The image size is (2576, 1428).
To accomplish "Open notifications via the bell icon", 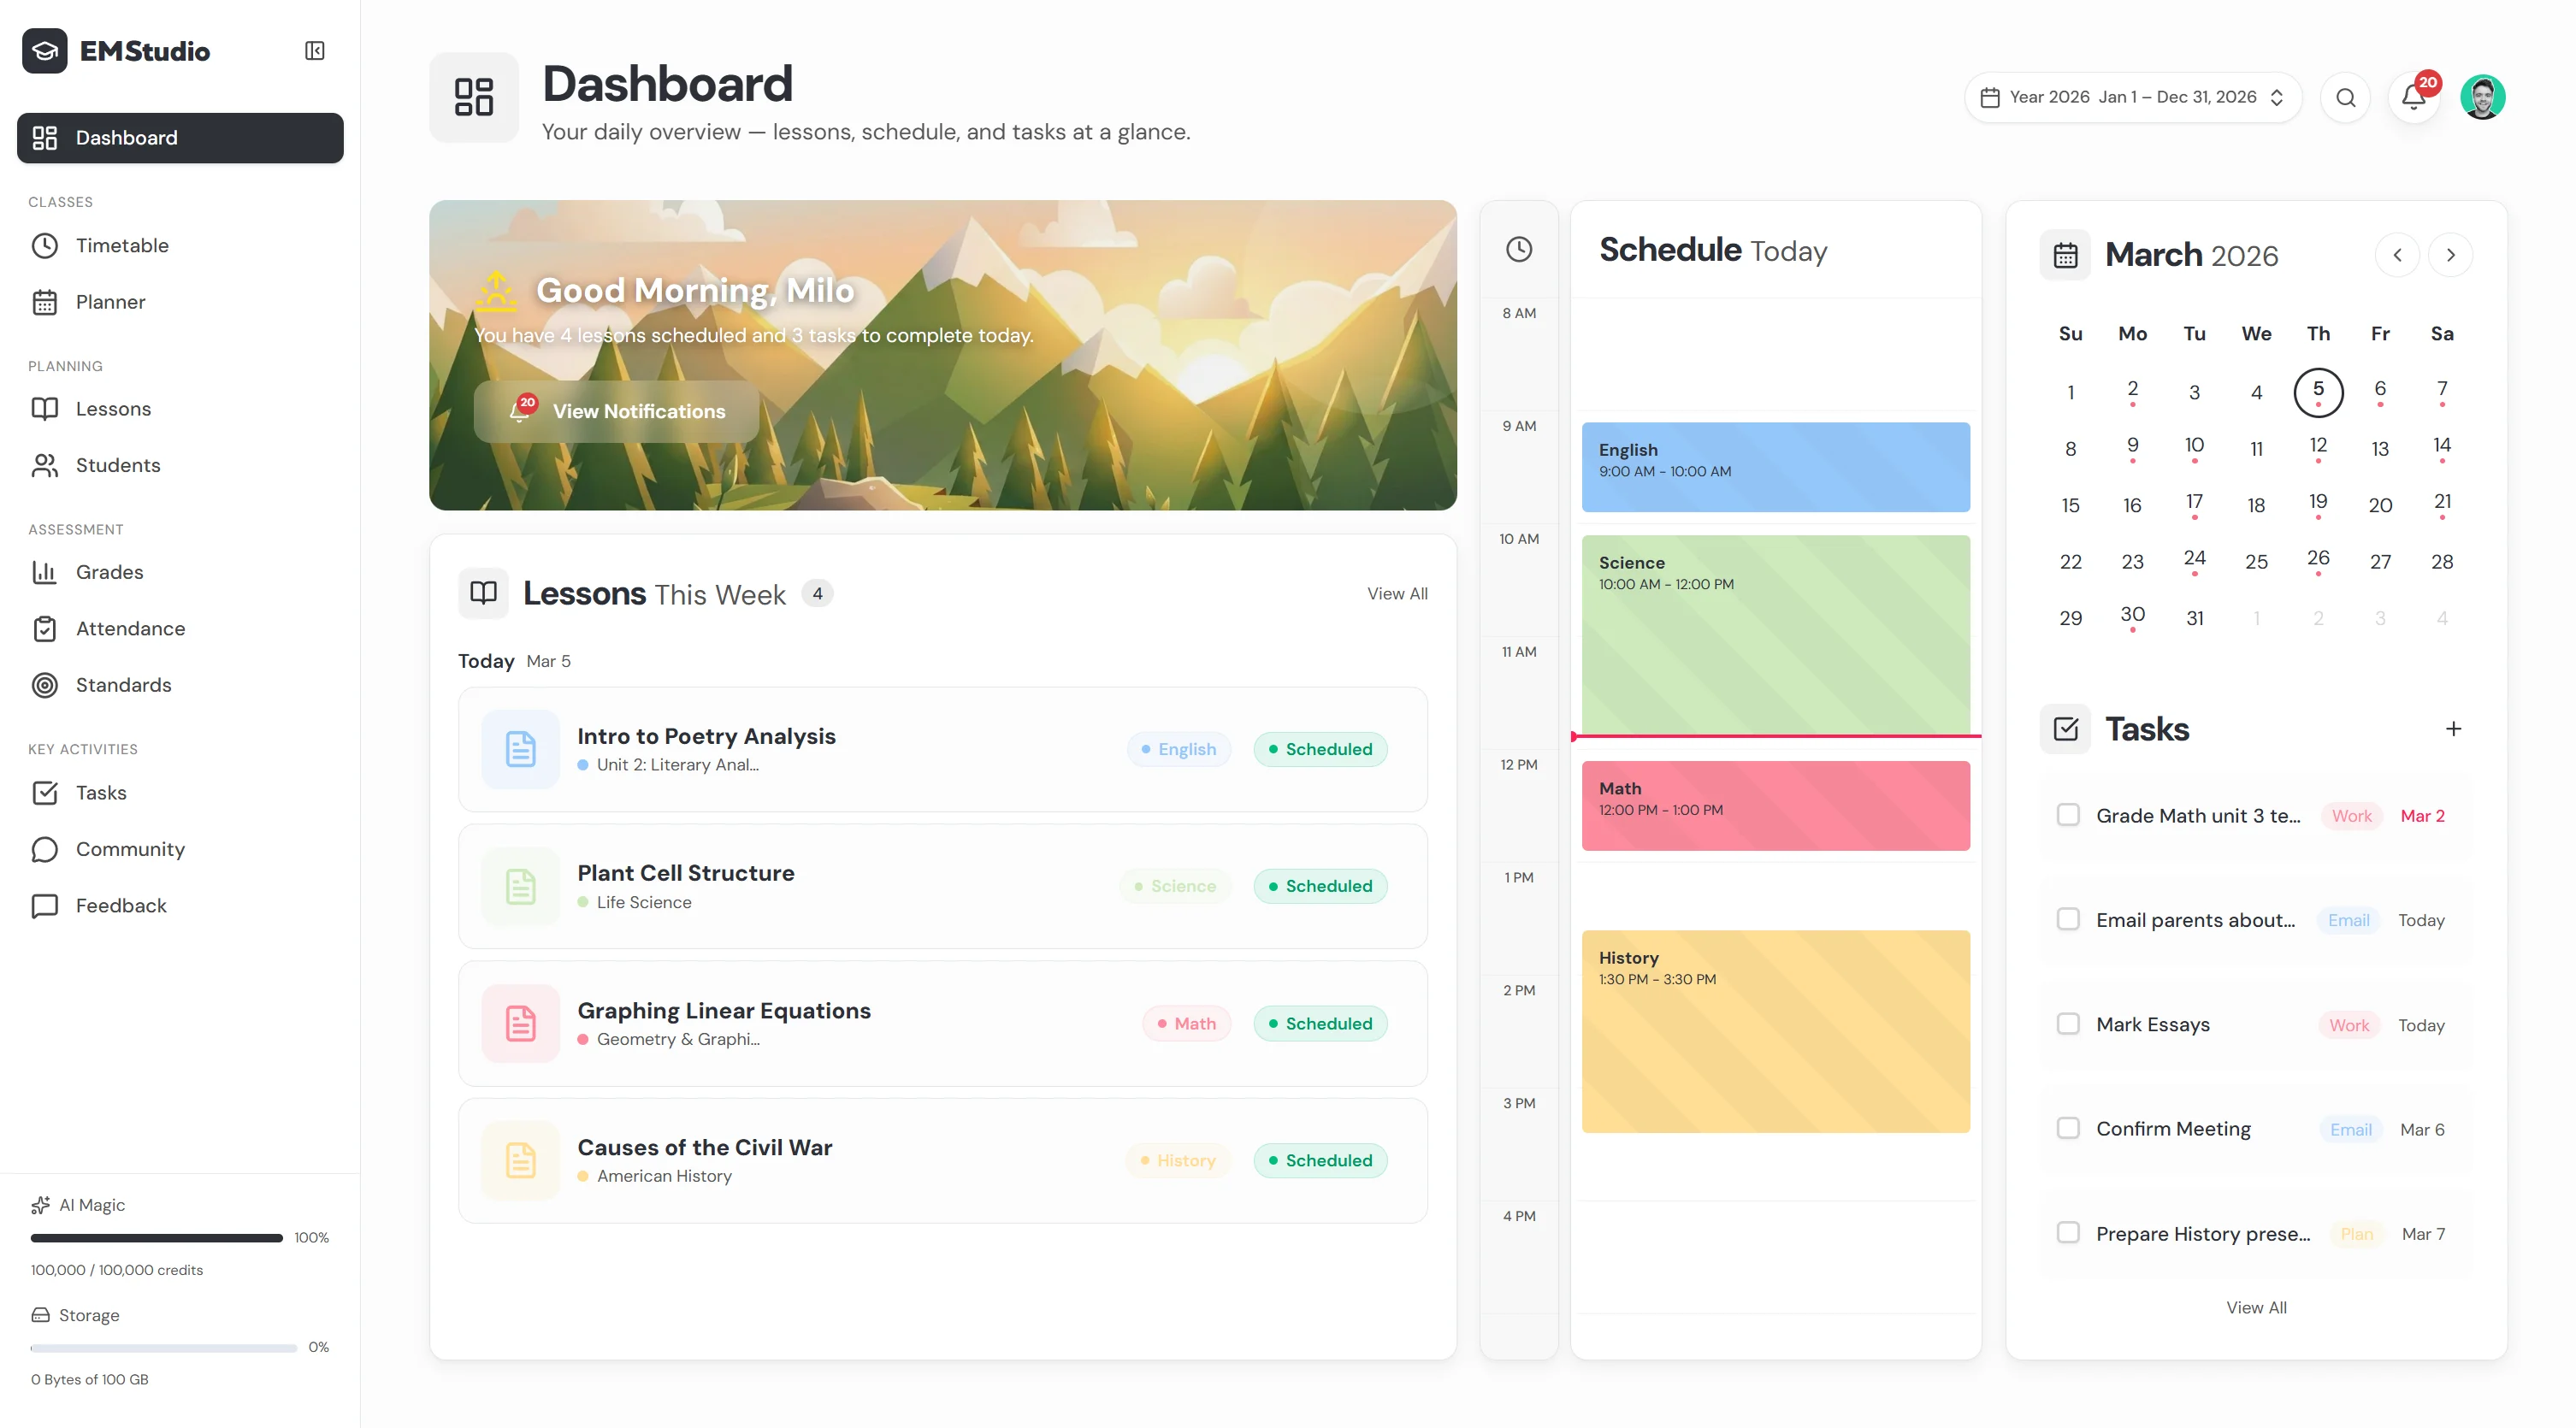I will (x=2412, y=97).
